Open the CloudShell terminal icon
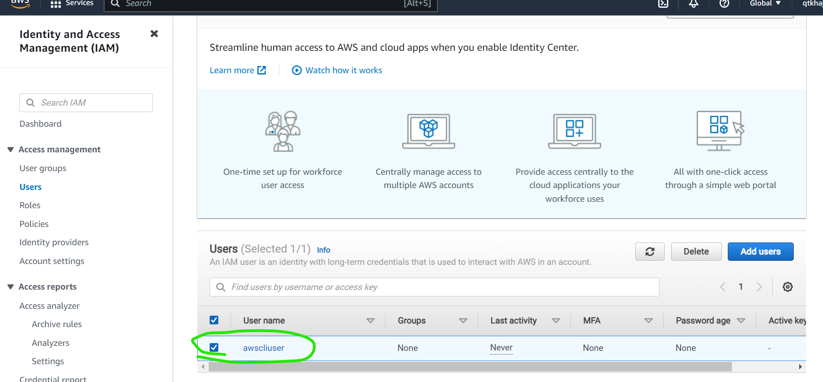Screen dimensions: 823x382 [663, 4]
